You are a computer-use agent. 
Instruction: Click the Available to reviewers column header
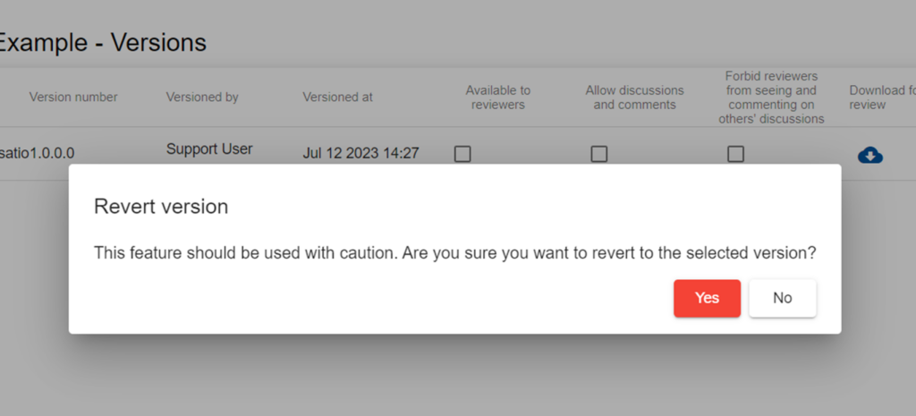pos(497,98)
